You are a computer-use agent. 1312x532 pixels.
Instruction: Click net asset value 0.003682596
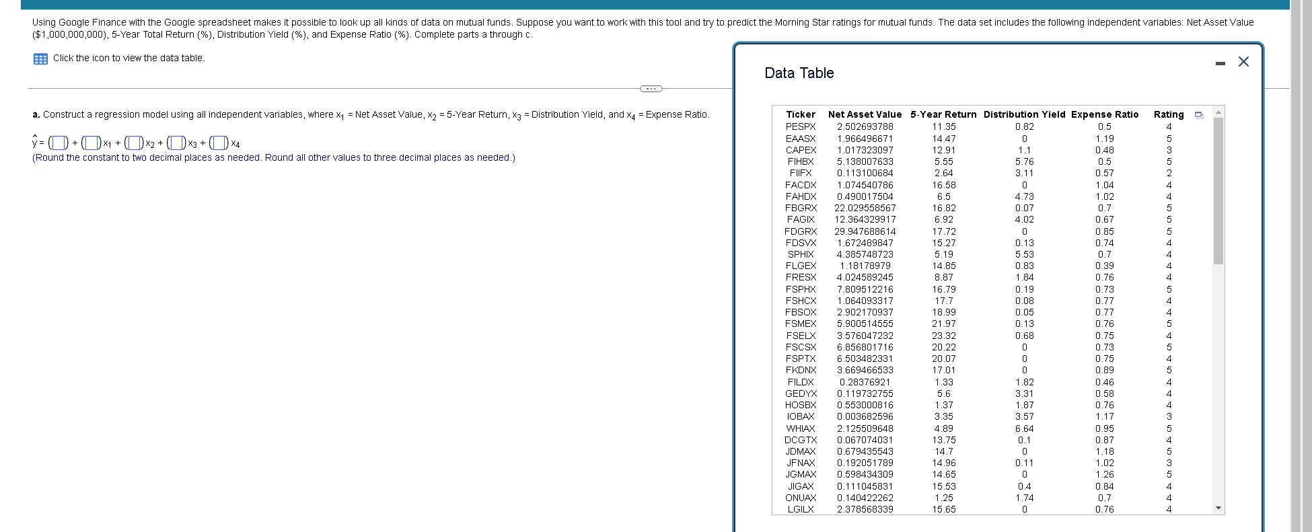pos(865,416)
